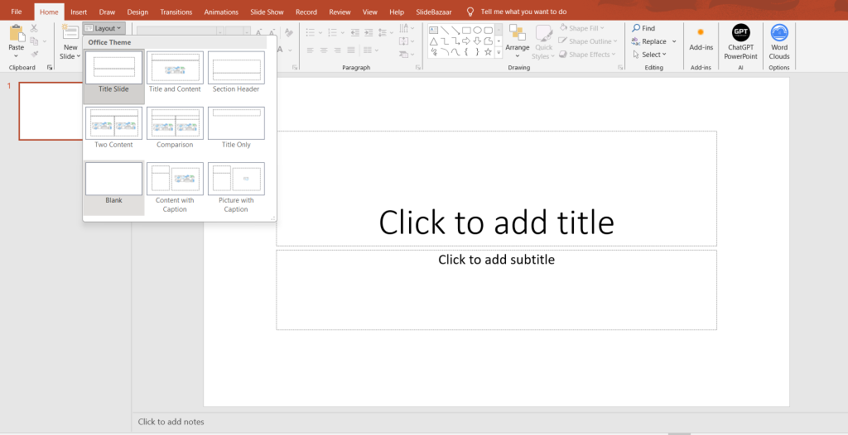Click the New Slide icon
Viewport: 848px width, 435px height.
point(70,32)
